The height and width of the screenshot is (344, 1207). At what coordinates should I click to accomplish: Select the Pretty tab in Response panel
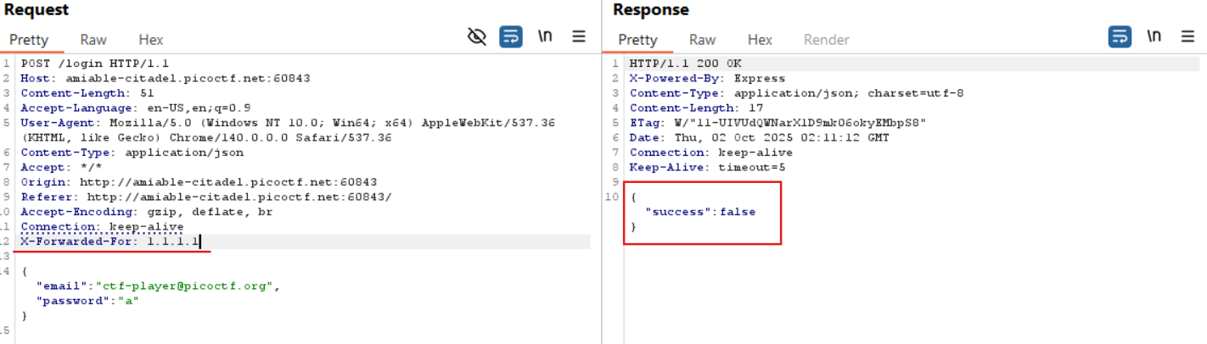(x=637, y=40)
